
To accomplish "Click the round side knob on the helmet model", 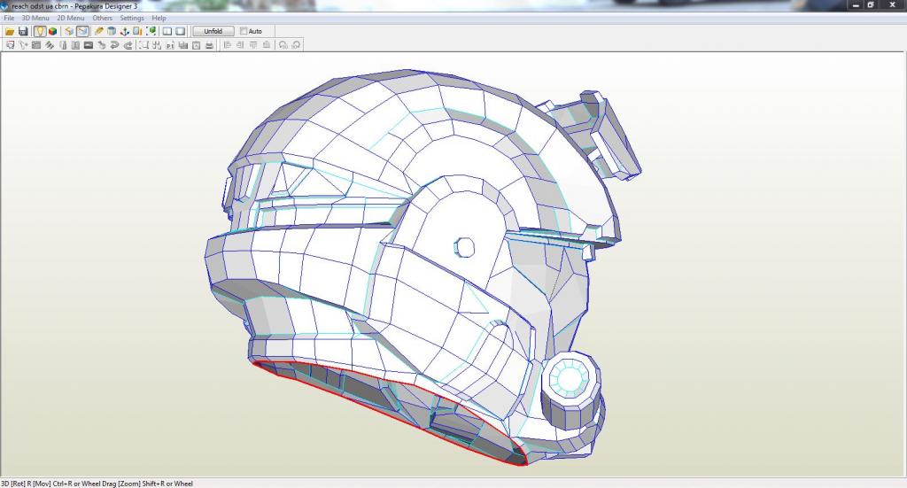I will pyautogui.click(x=570, y=389).
